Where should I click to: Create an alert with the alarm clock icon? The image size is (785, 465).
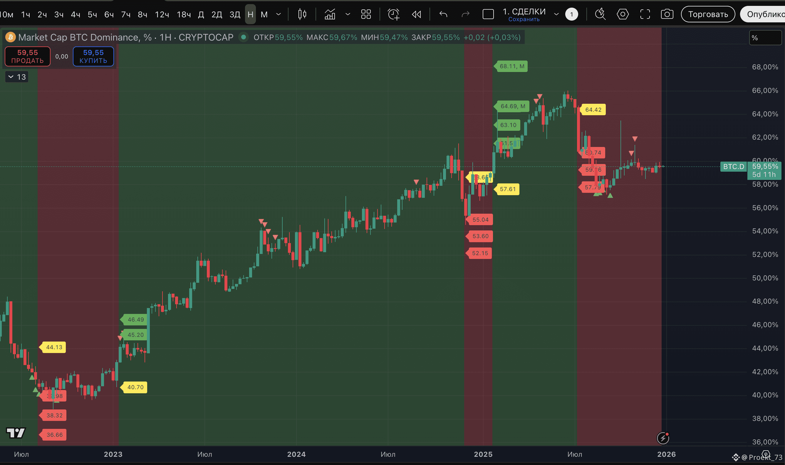click(x=393, y=14)
